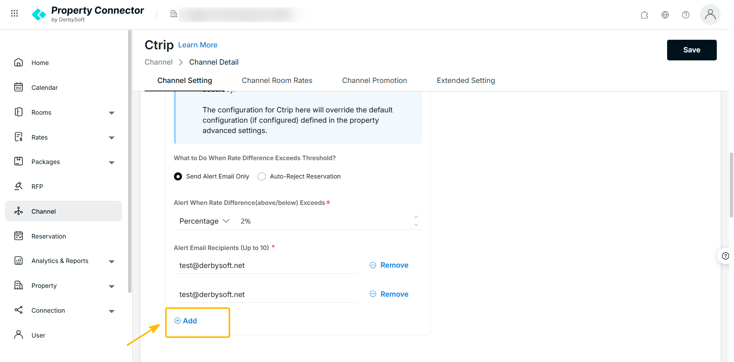Click the 2% rate difference field
The height and width of the screenshot is (362, 734).
[x=324, y=221]
